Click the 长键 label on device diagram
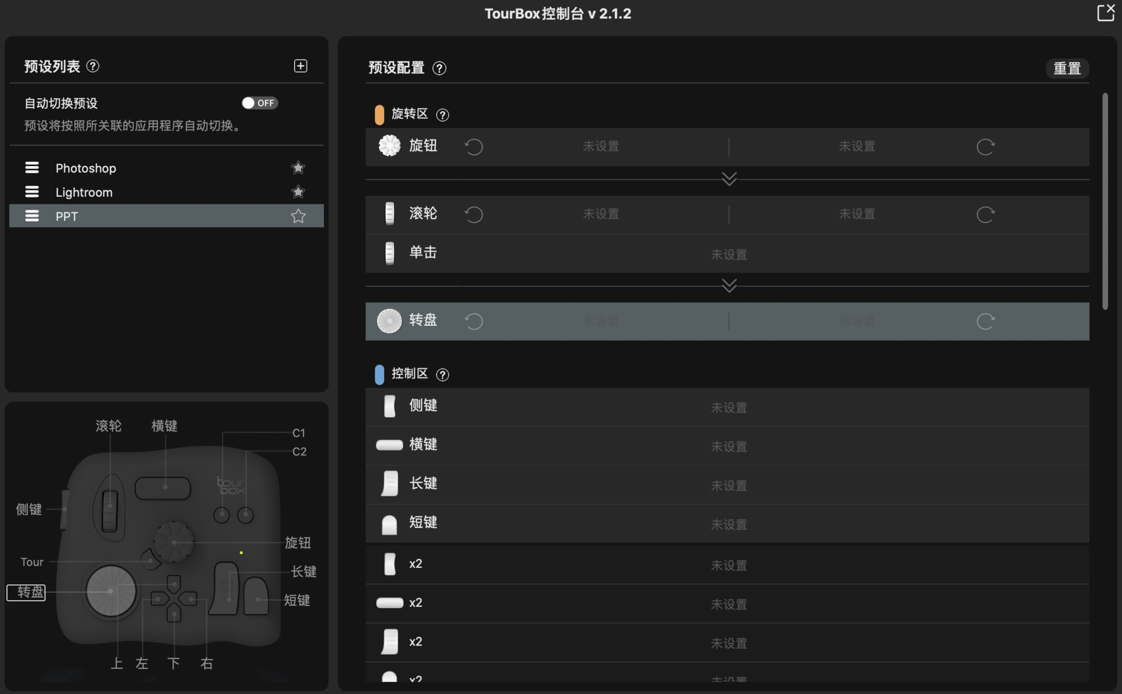This screenshot has height=694, width=1122. 303,571
